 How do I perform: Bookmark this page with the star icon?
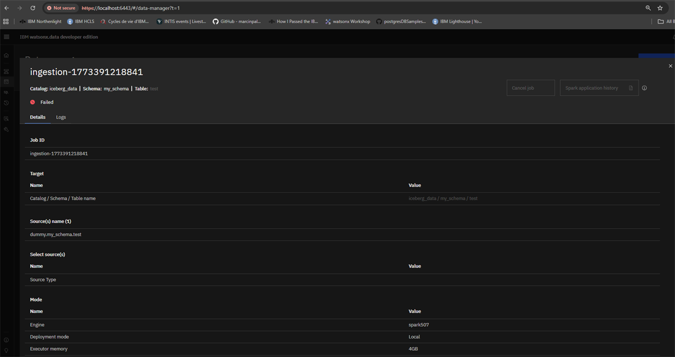[x=660, y=8]
